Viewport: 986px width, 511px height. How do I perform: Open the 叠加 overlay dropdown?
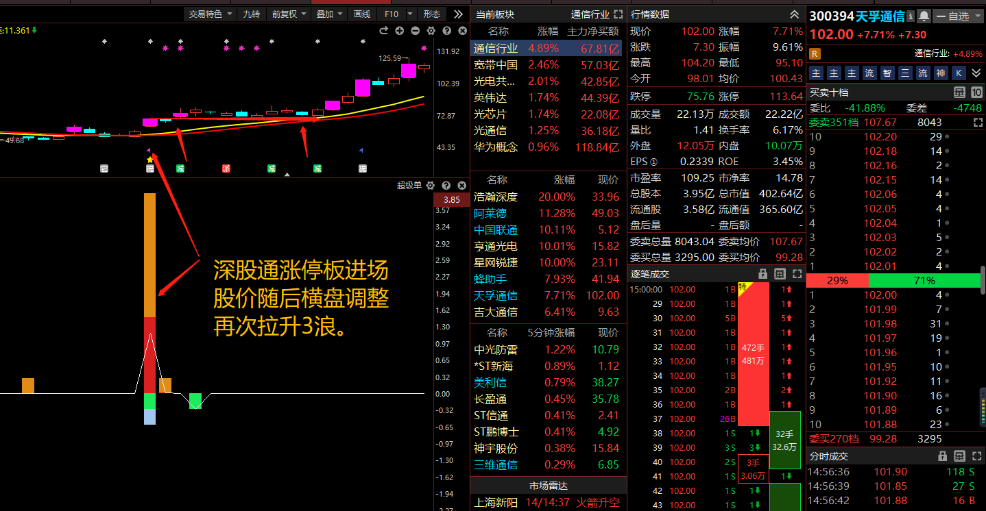(329, 14)
